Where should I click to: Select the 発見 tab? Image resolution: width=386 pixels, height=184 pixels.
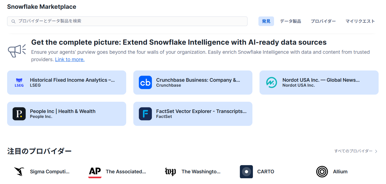(x=266, y=21)
